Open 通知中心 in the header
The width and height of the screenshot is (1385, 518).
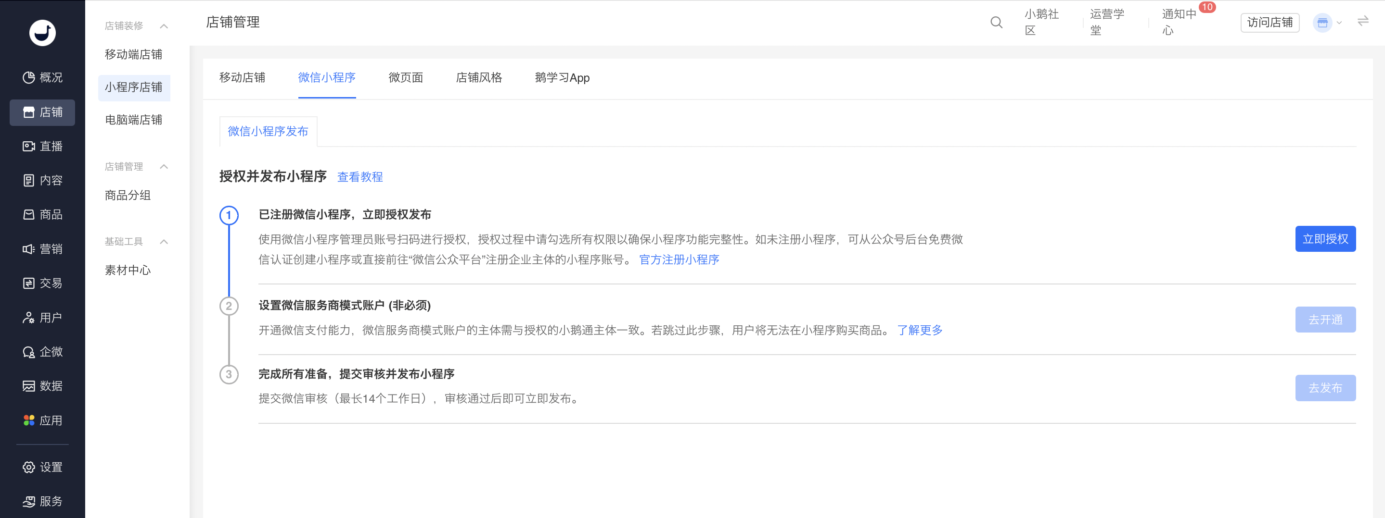coord(1179,23)
